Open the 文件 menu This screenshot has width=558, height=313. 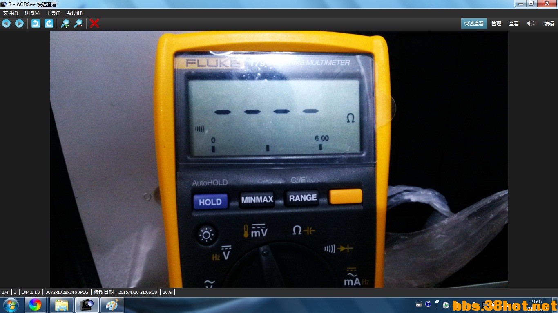(x=11, y=13)
